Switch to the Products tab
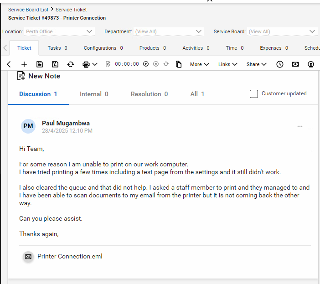The image size is (320, 284). (152, 48)
